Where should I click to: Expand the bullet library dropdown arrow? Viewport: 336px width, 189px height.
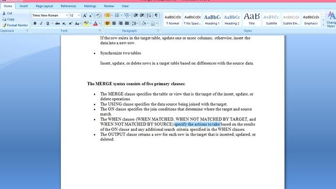click(x=112, y=15)
